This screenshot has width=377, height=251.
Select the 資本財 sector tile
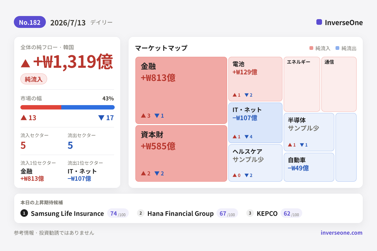point(181,153)
